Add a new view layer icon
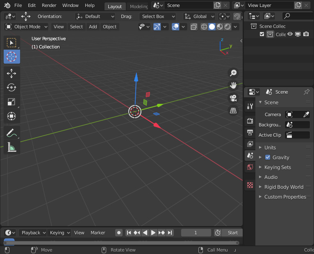 [x=298, y=5]
